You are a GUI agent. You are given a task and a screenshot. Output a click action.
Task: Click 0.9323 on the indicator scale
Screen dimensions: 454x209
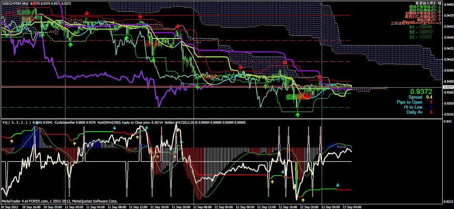tap(448, 202)
